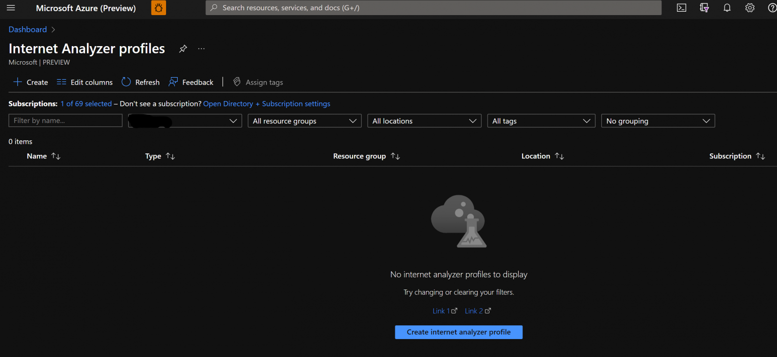Click Create in the command bar
This screenshot has height=357, width=777.
31,82
